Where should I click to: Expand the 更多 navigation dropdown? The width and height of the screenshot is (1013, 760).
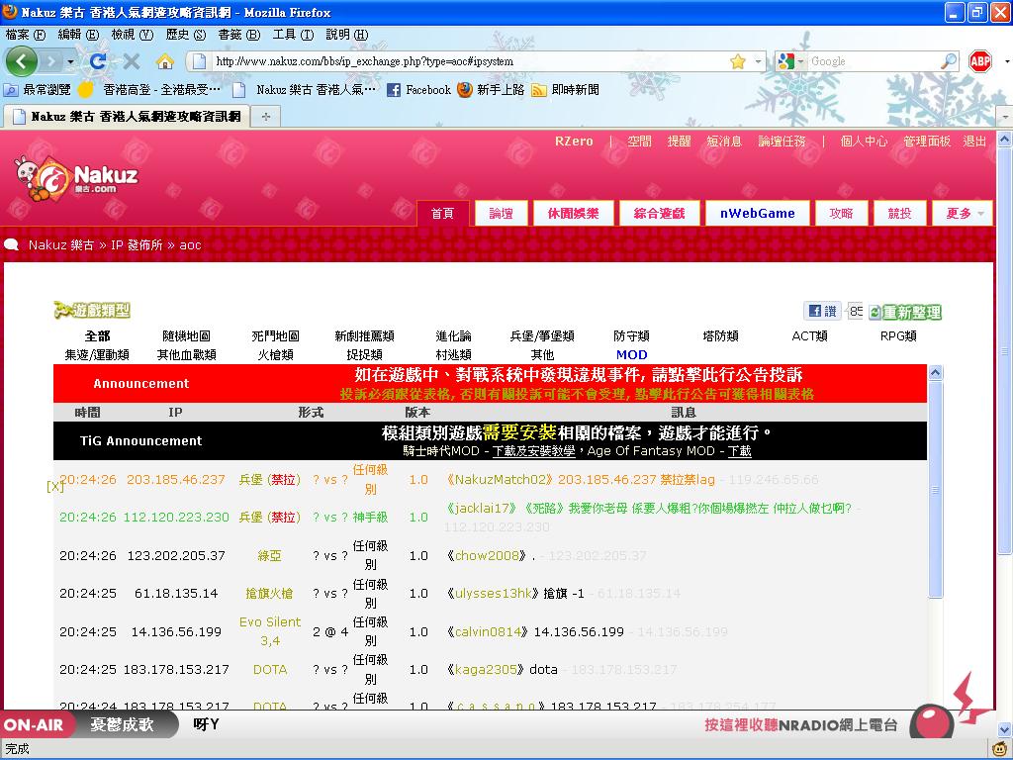click(x=963, y=214)
